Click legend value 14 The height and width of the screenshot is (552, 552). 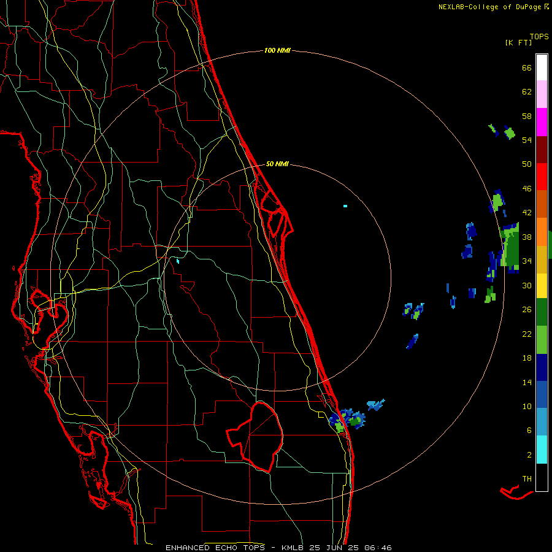[527, 382]
